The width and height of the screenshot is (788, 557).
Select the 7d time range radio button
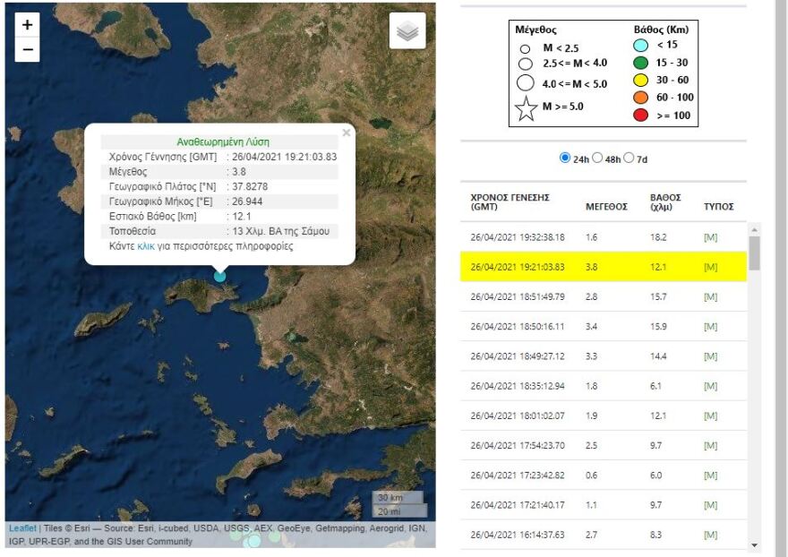629,157
